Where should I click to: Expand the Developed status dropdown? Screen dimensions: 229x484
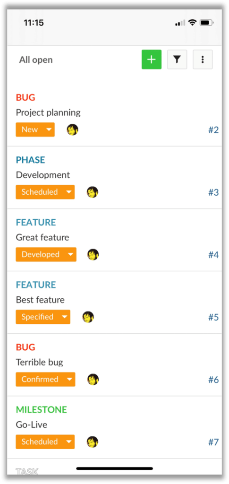point(46,255)
